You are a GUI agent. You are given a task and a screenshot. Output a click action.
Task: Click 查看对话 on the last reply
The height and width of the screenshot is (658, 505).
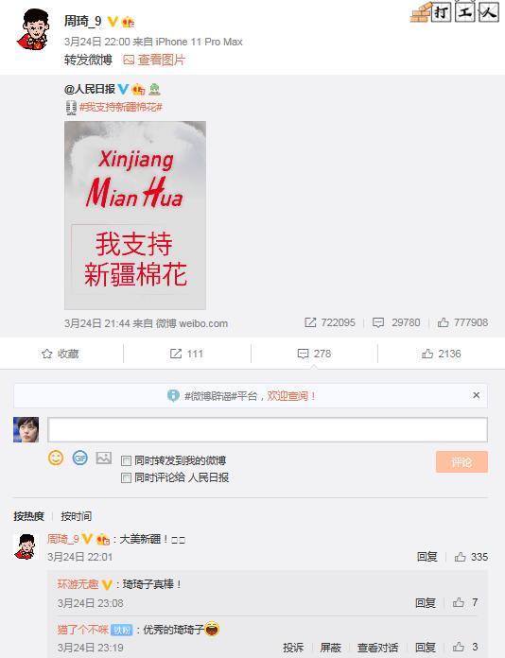tap(378, 648)
